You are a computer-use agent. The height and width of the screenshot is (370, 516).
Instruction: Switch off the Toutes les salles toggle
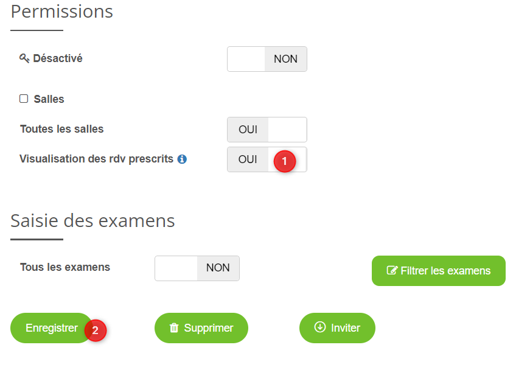click(x=267, y=130)
